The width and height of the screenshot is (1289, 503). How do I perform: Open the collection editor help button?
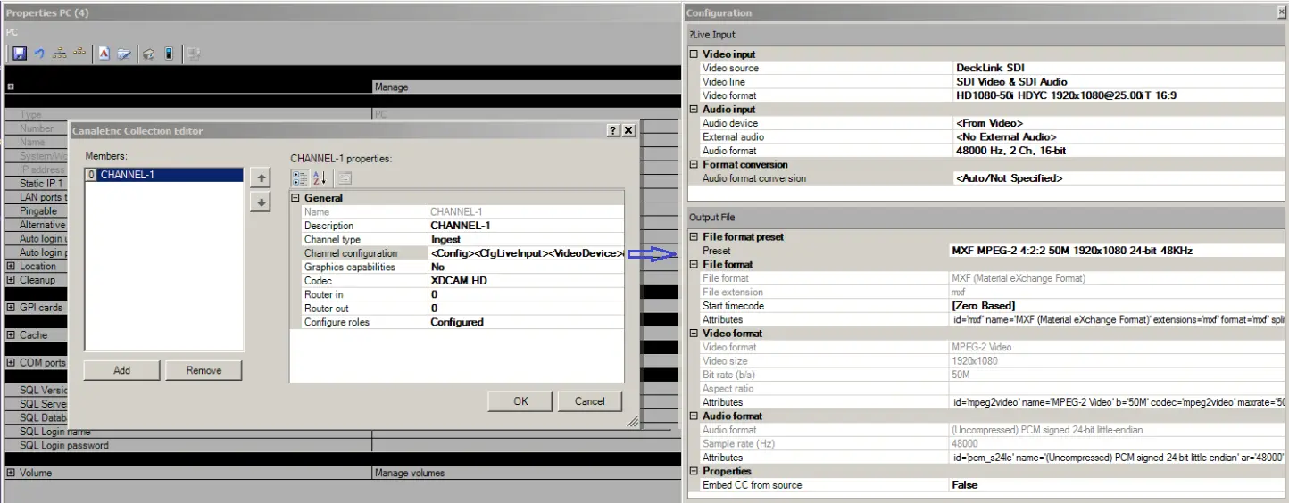(612, 130)
